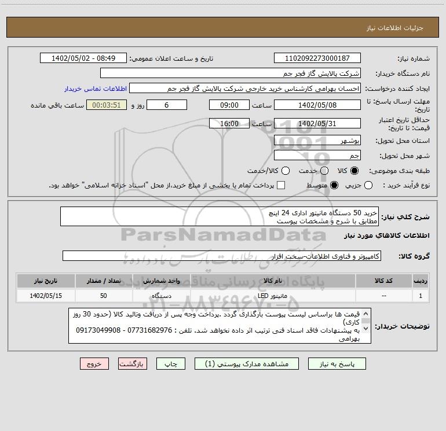This screenshot has width=446, height=431.
Task: Click the شهر محل تحویل field جم
Action: (x=317, y=155)
